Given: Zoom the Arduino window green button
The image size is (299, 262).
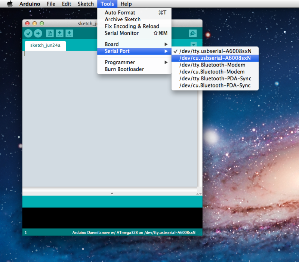Looking at the screenshot, I should [x=42, y=24].
